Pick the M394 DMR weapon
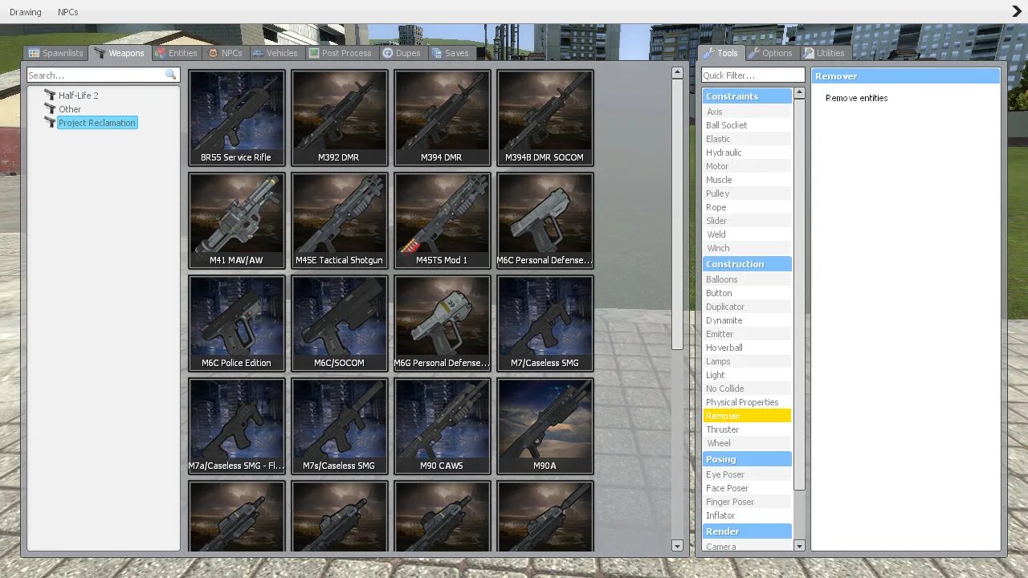This screenshot has height=578, width=1028. (443, 118)
